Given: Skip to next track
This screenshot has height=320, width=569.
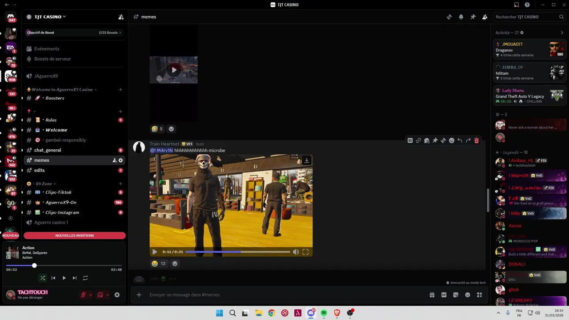Looking at the screenshot, I should (x=75, y=278).
